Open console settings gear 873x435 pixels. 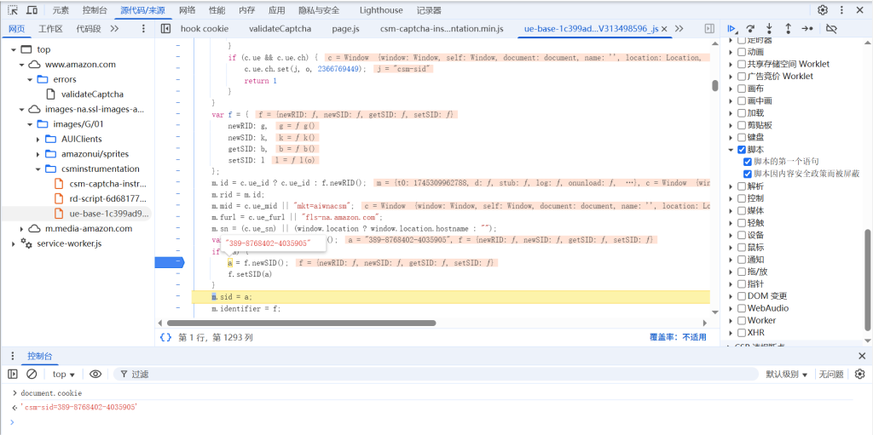pyautogui.click(x=859, y=374)
